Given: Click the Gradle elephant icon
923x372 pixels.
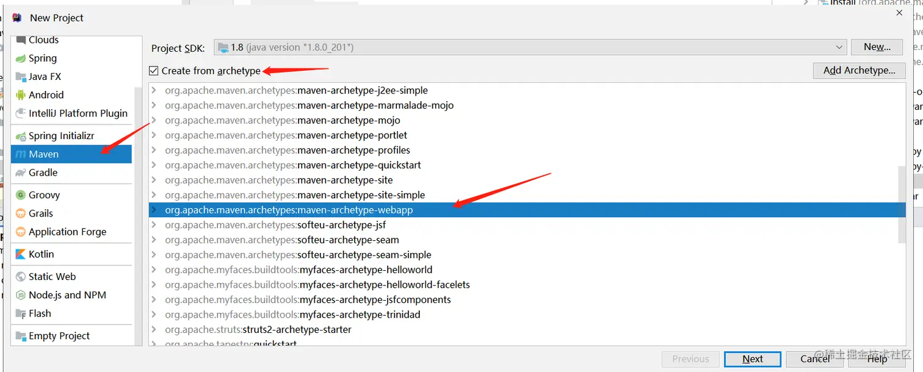Looking at the screenshot, I should pyautogui.click(x=21, y=173).
